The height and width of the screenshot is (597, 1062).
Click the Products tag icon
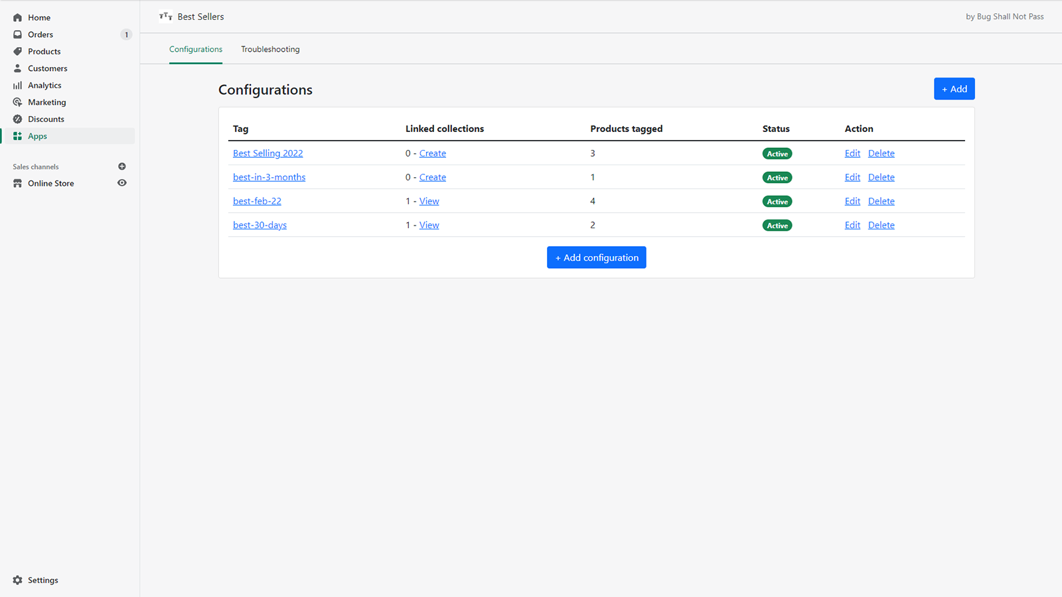(x=17, y=52)
